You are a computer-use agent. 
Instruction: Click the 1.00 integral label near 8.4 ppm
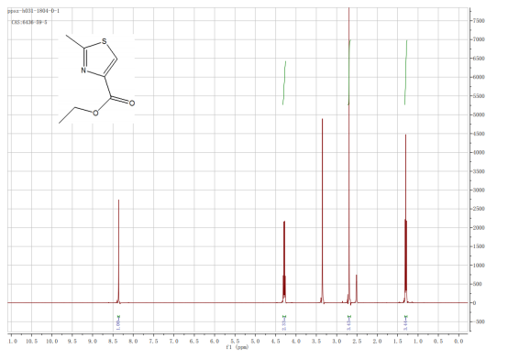pyautogui.click(x=118, y=324)
